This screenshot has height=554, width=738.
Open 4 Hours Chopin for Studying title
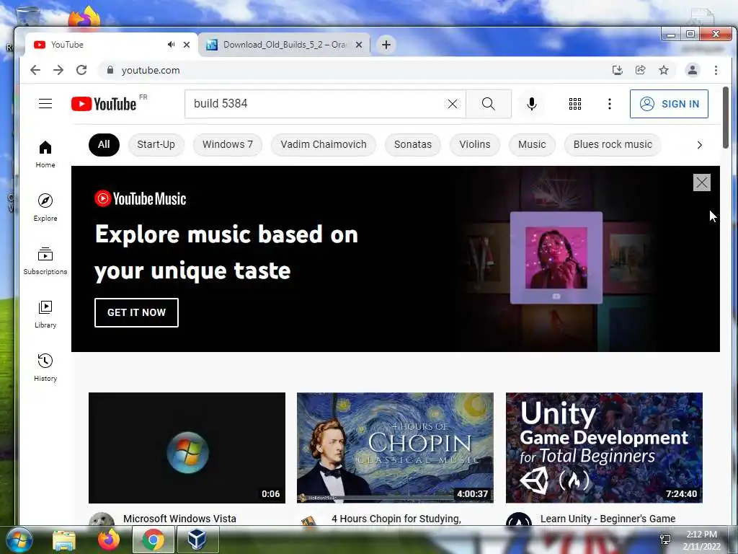tap(396, 519)
